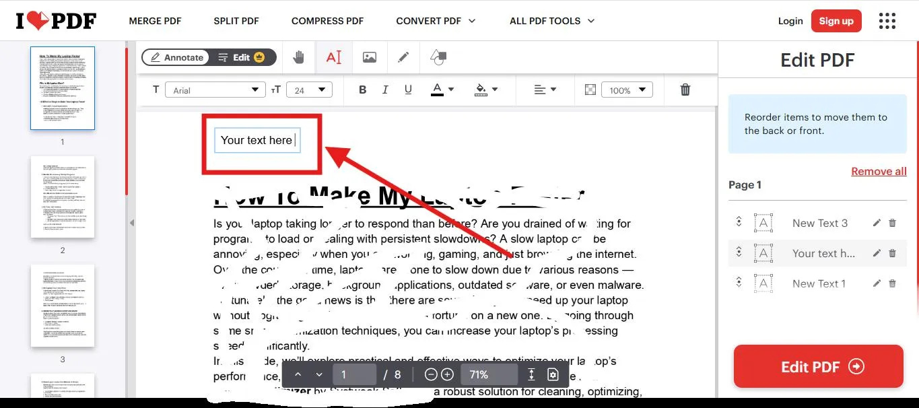919x408 pixels.
Task: Choose the draw pencil tool
Action: coord(403,57)
